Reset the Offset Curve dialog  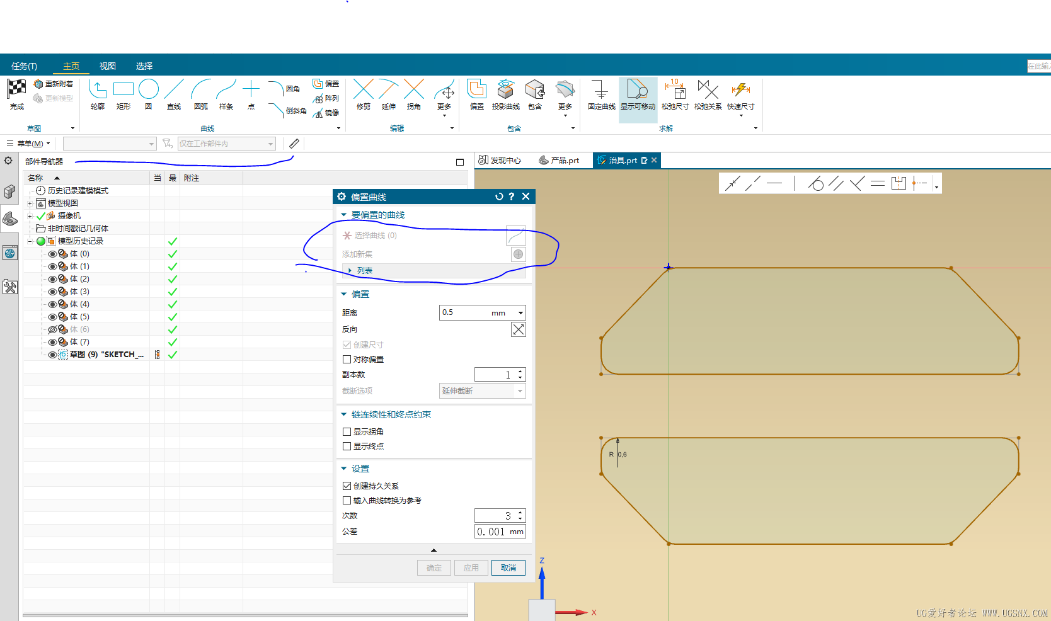coord(499,197)
